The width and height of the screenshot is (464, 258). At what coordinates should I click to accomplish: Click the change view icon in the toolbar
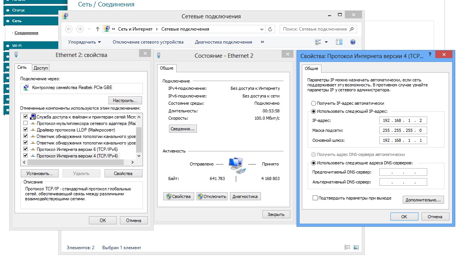(318, 42)
